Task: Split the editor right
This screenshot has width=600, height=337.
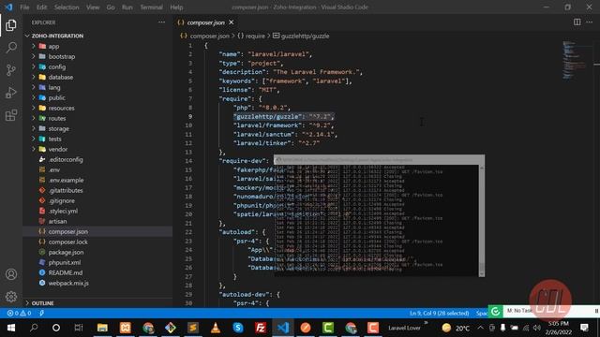Action: click(577, 22)
